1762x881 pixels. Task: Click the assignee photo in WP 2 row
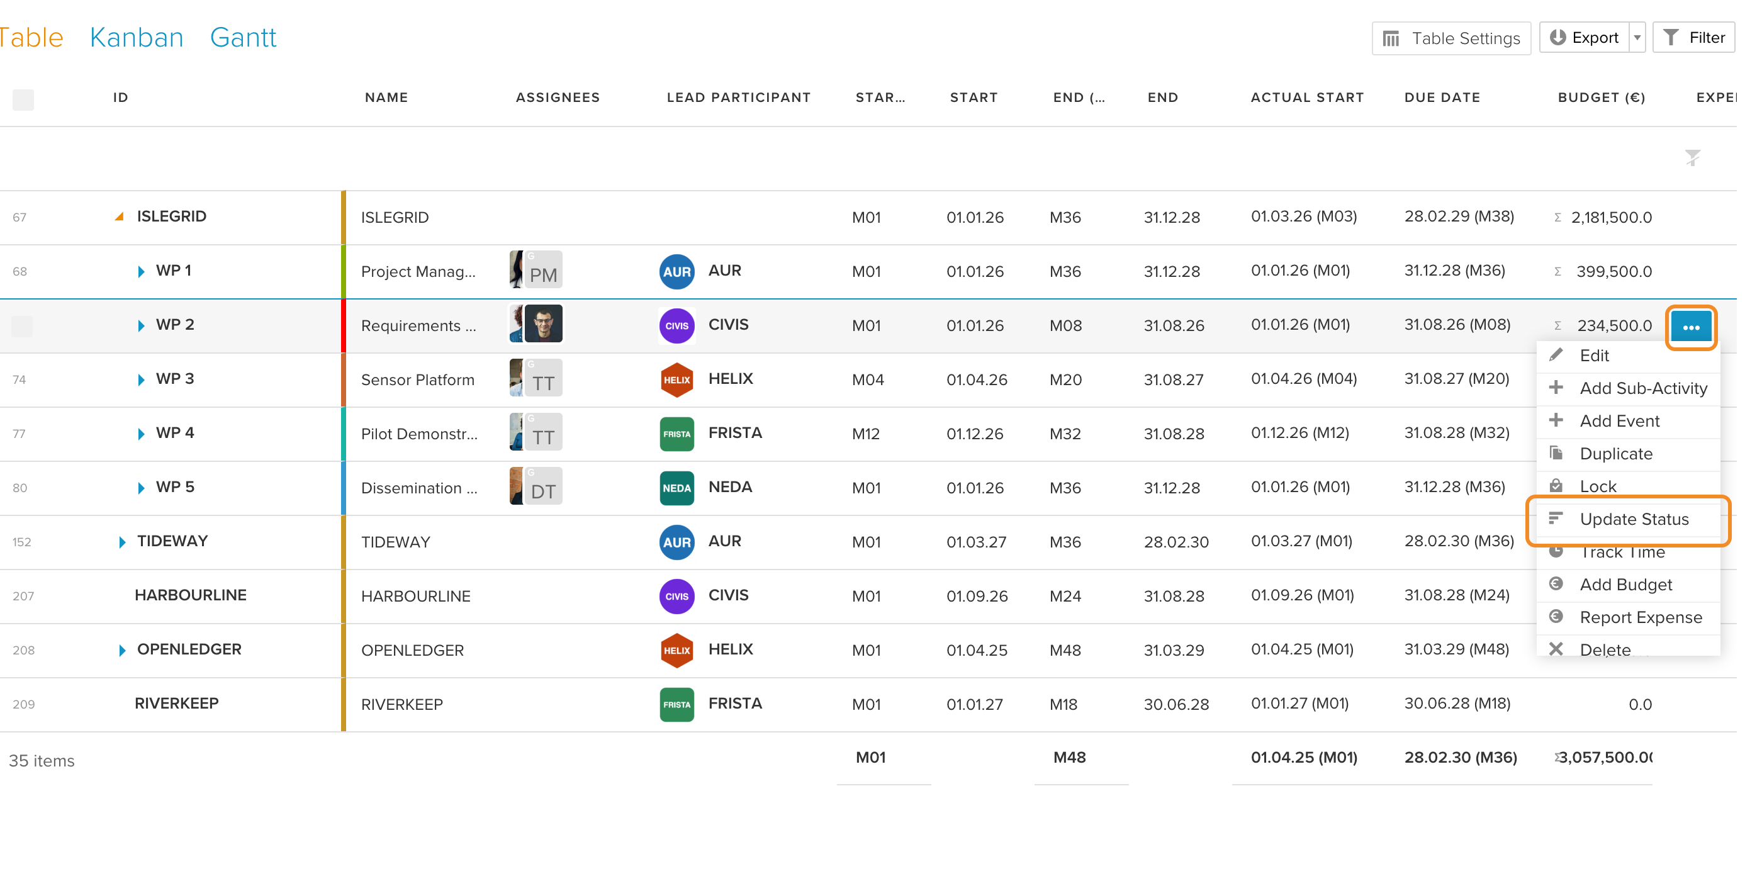[x=543, y=323]
